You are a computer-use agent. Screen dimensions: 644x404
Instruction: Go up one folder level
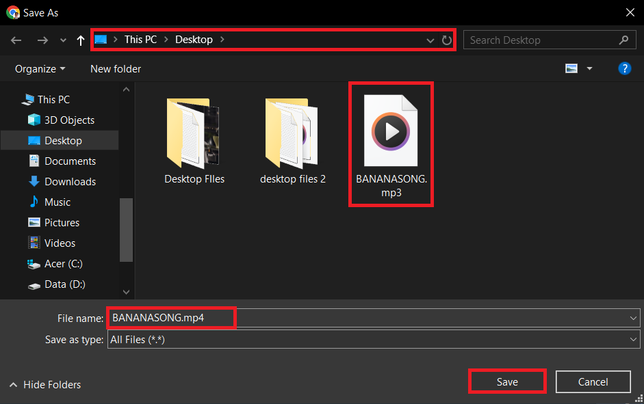tap(80, 40)
